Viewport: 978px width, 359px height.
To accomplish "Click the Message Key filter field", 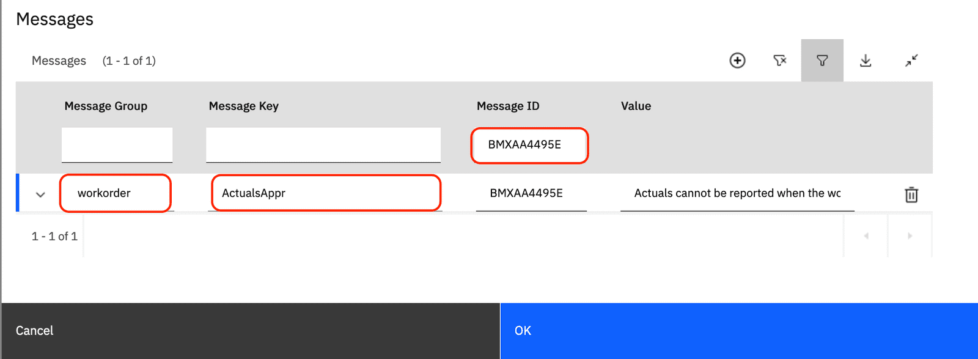I will 323,145.
